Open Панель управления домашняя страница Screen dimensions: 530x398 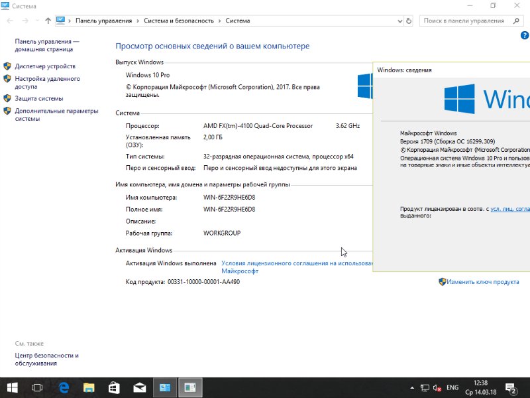[x=46, y=45]
